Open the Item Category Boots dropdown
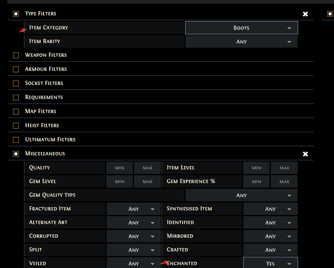 pos(241,28)
